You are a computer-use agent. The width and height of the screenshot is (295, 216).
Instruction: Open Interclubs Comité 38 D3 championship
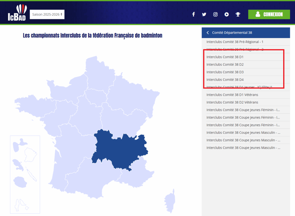point(225,72)
